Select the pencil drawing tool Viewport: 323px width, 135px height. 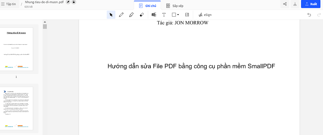[121, 15]
